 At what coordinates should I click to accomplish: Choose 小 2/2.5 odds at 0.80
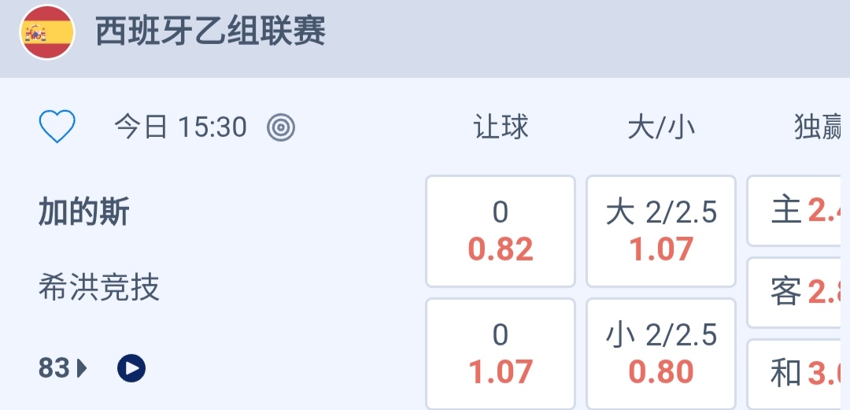(x=661, y=354)
